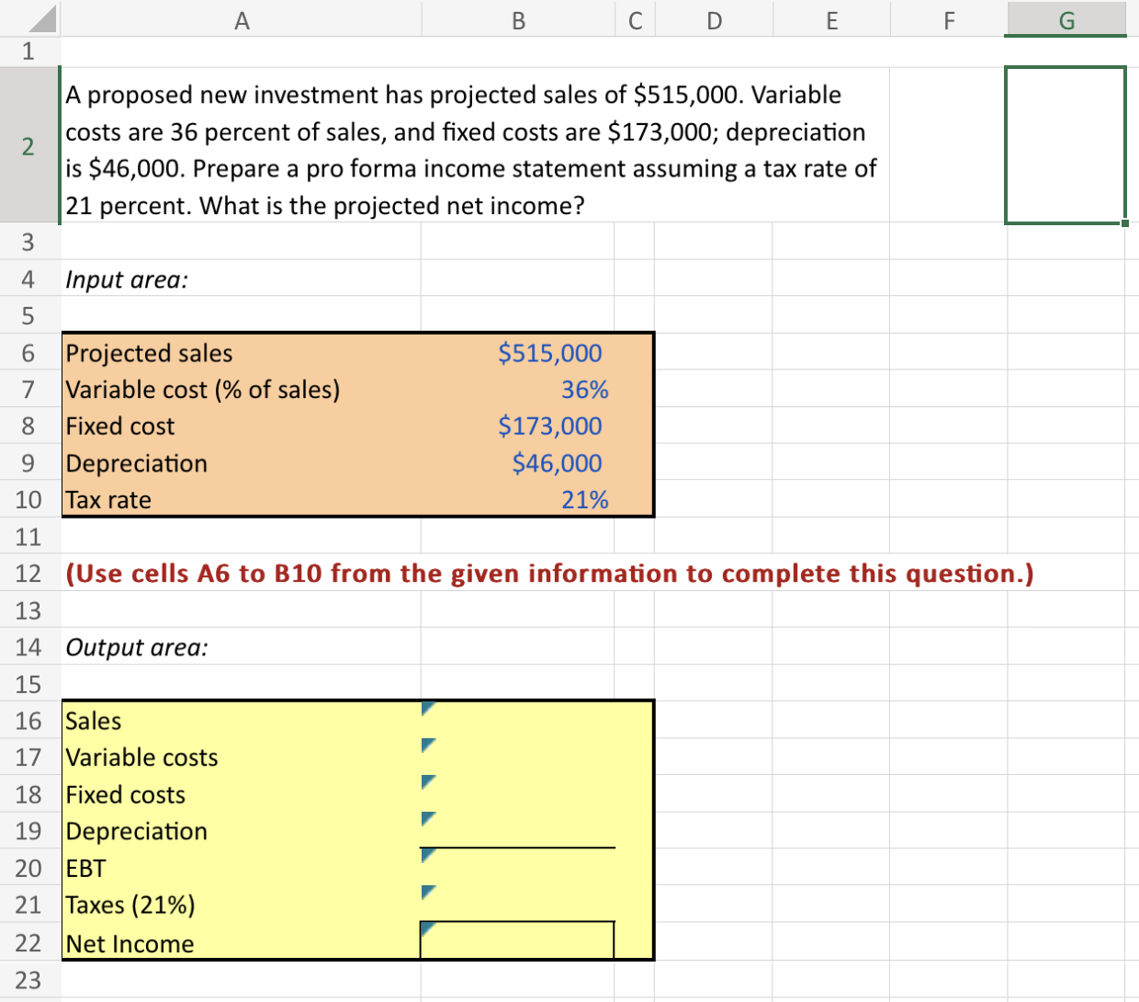Click the 'Fixed costs' output label

pos(125,794)
